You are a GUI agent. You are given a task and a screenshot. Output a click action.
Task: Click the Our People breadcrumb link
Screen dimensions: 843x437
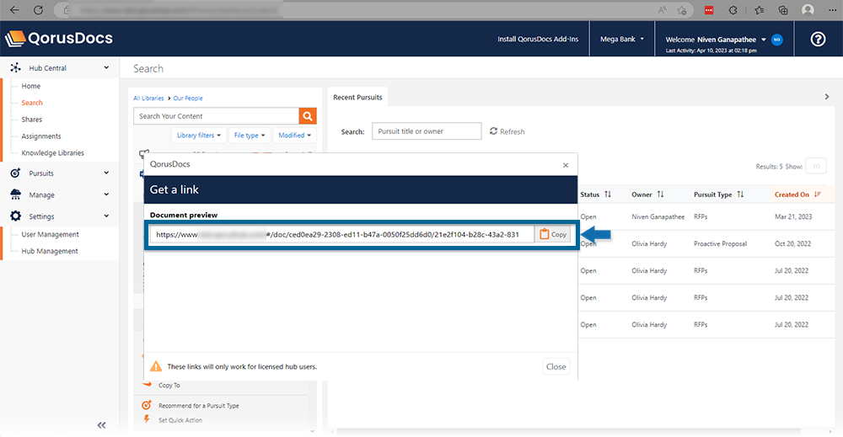coord(188,99)
